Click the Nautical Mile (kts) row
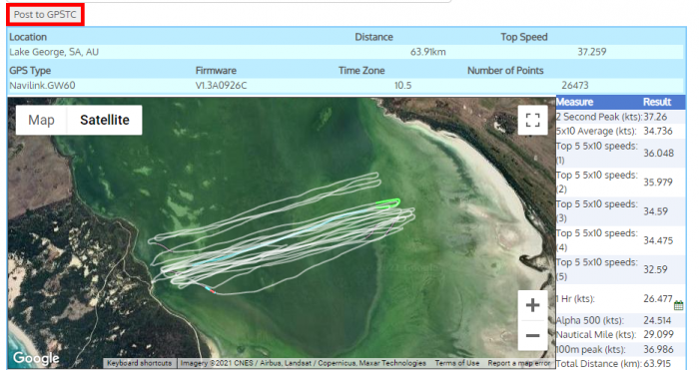 tap(620, 334)
